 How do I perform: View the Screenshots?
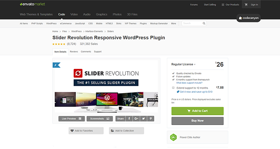pyautogui.click(x=100, y=119)
